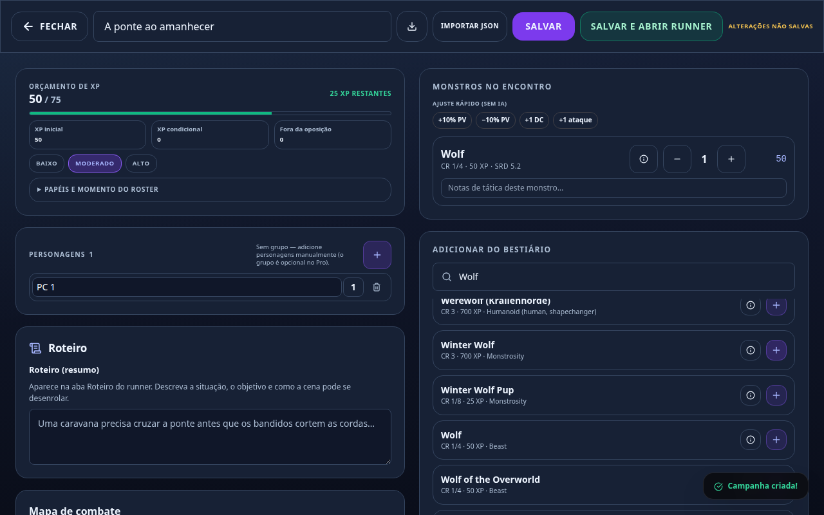Click the Roteiro scroll icon
The width and height of the screenshot is (824, 515).
[35, 348]
